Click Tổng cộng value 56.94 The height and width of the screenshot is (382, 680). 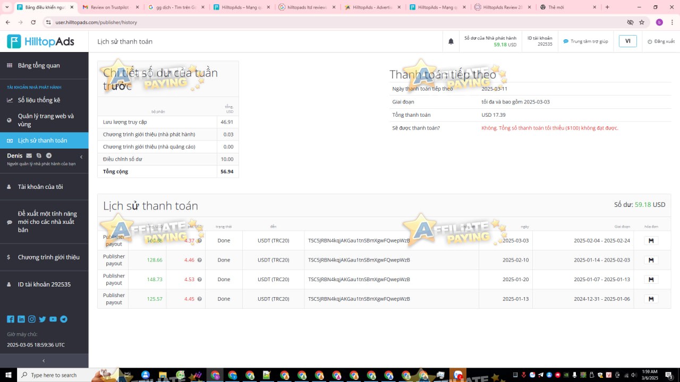[x=227, y=171]
